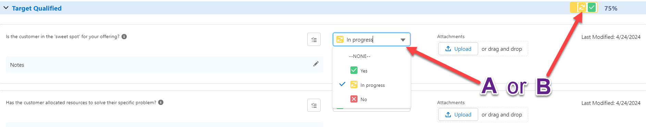This screenshot has height=127, width=646.
Task: Edit Notes with the pencil icon
Action: click(x=316, y=64)
